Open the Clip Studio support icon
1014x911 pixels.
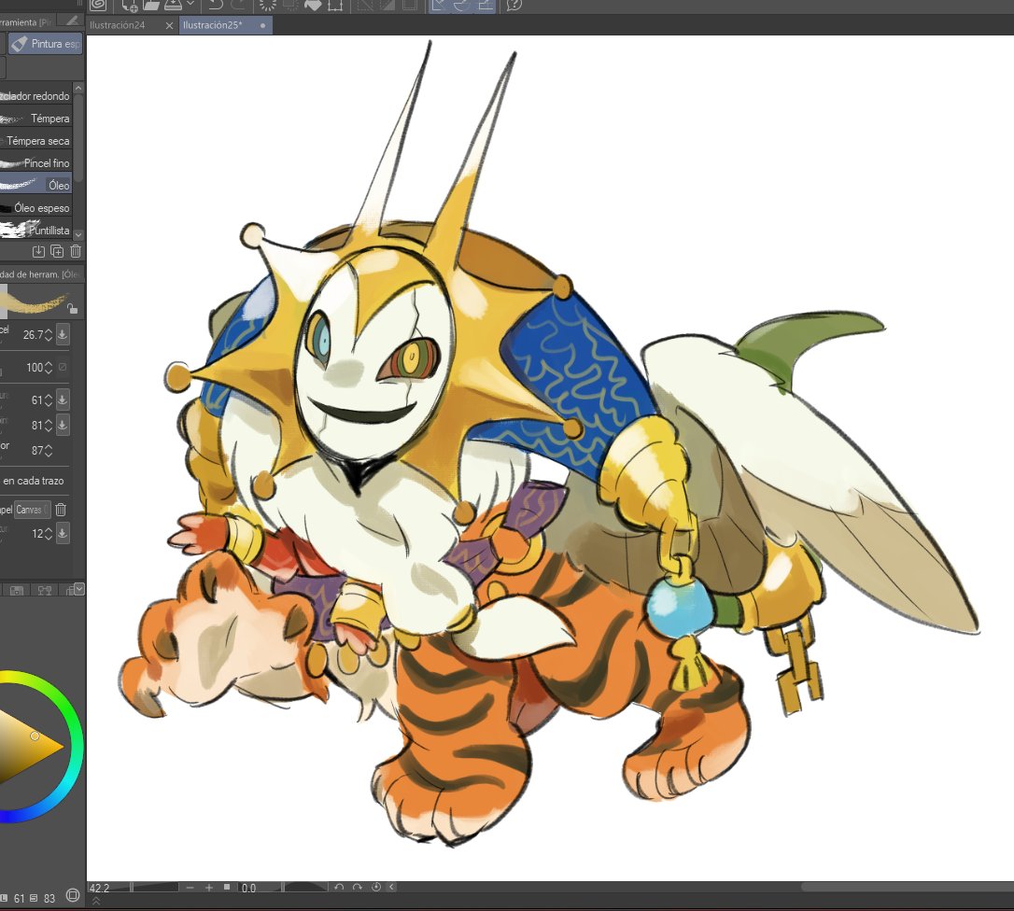[514, 6]
